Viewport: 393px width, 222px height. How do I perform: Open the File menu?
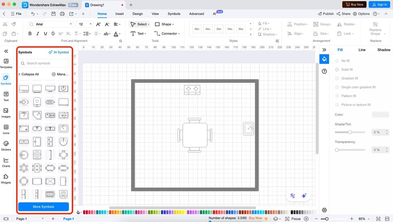click(x=16, y=14)
